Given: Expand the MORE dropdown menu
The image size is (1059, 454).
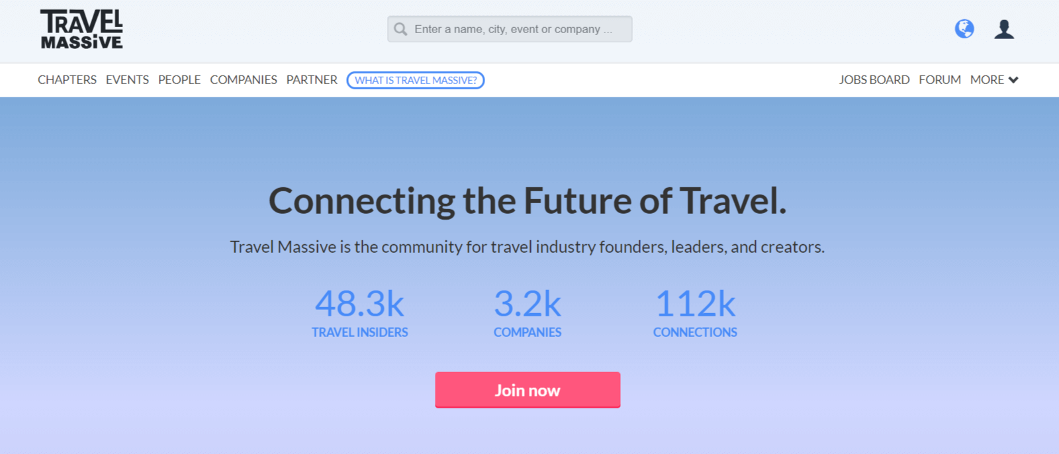Looking at the screenshot, I should 994,79.
